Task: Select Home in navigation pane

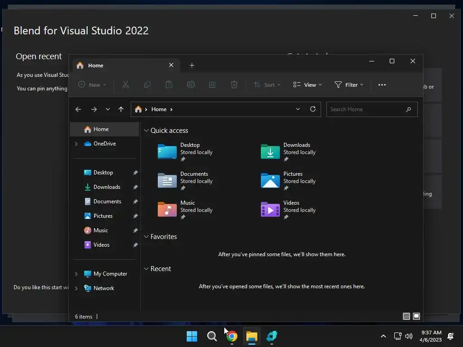Action: coord(104,129)
